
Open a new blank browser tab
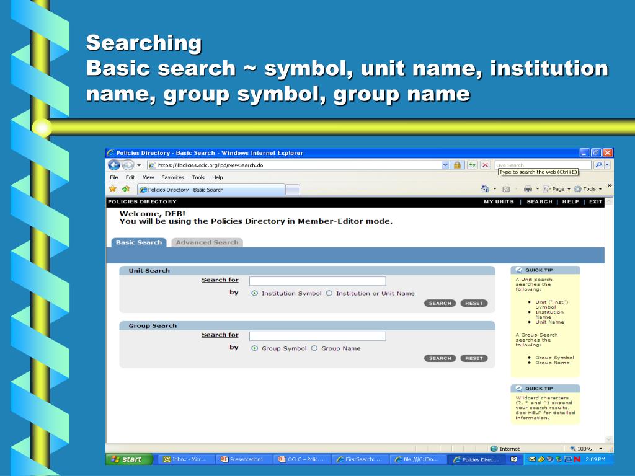pyautogui.click(x=293, y=190)
